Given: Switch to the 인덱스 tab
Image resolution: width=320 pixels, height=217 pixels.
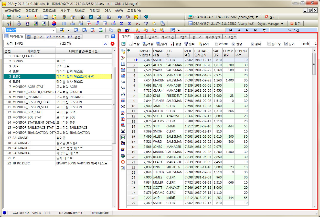Looking at the screenshot, I should [x=153, y=37].
